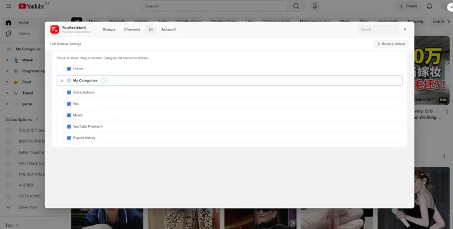
Task: Click the 子文又饿了 channel avatar
Action: (x=8, y=131)
